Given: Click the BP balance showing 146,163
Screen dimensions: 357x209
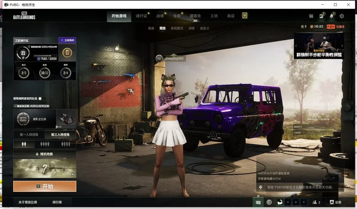Looking at the screenshot, I should point(317,27).
